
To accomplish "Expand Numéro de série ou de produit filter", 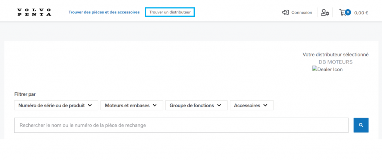I will coord(56,105).
